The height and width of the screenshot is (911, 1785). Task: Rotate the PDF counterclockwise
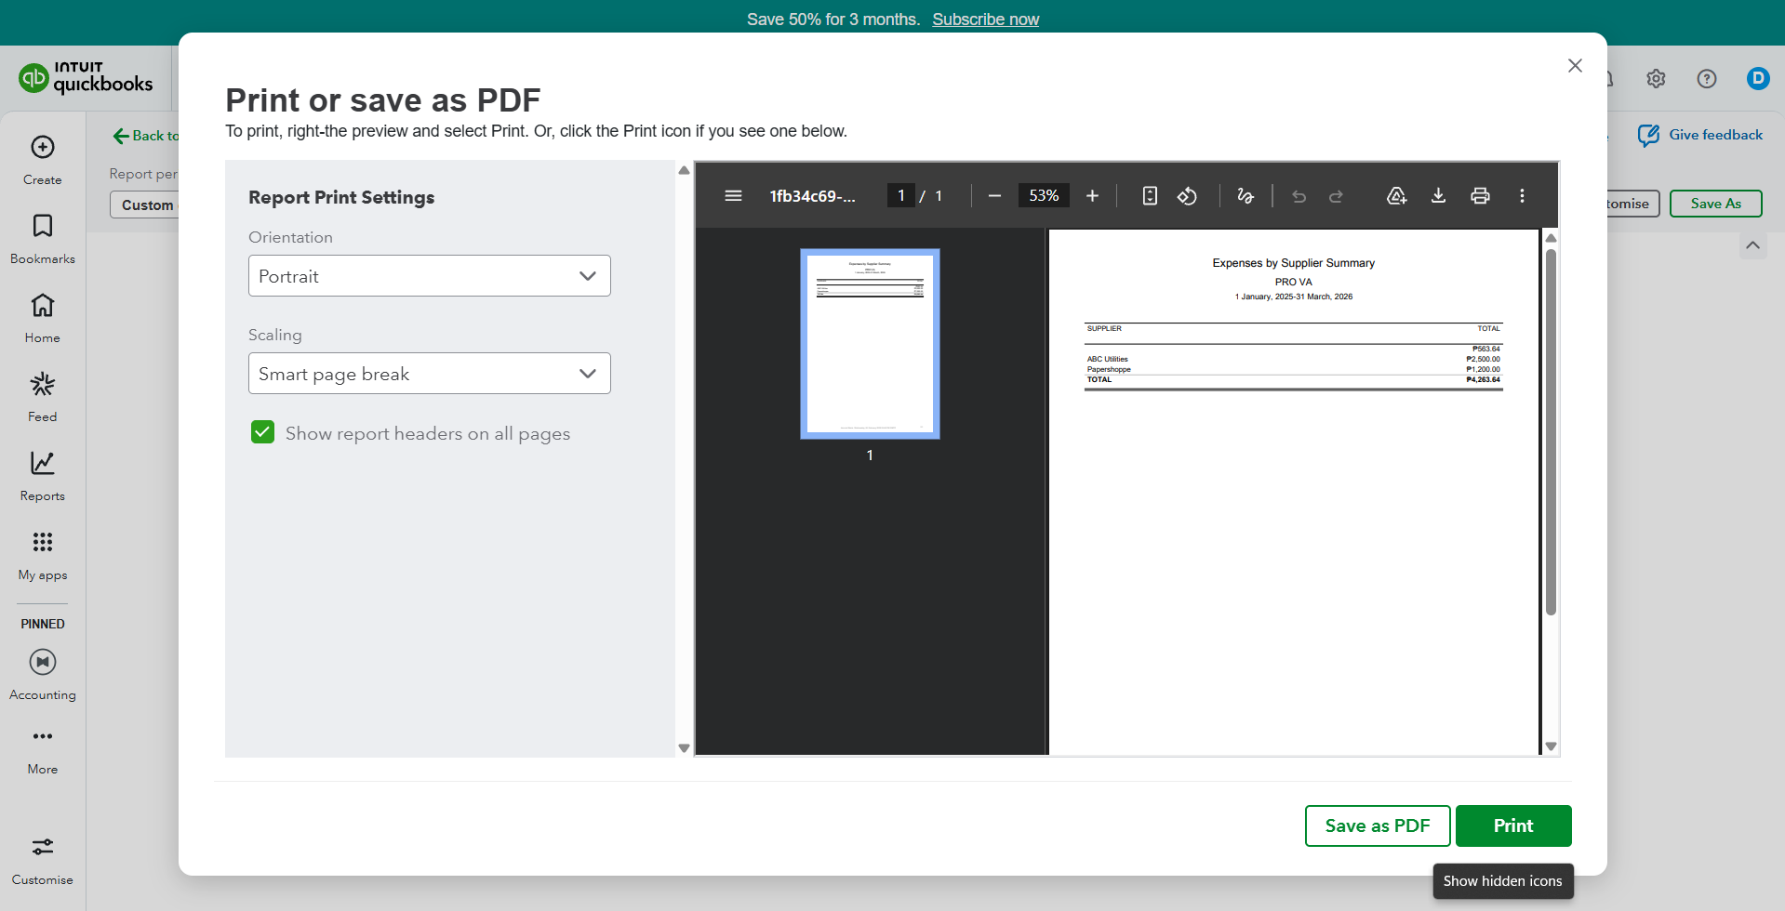pyautogui.click(x=1187, y=196)
